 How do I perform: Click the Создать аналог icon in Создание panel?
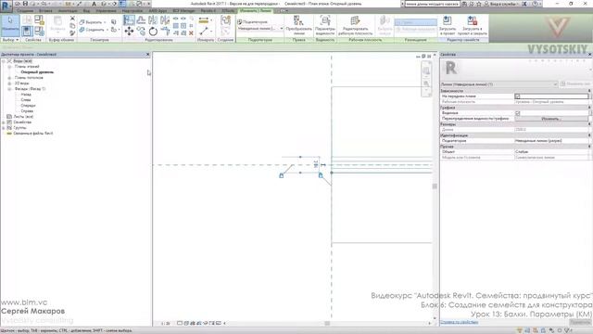point(225,20)
